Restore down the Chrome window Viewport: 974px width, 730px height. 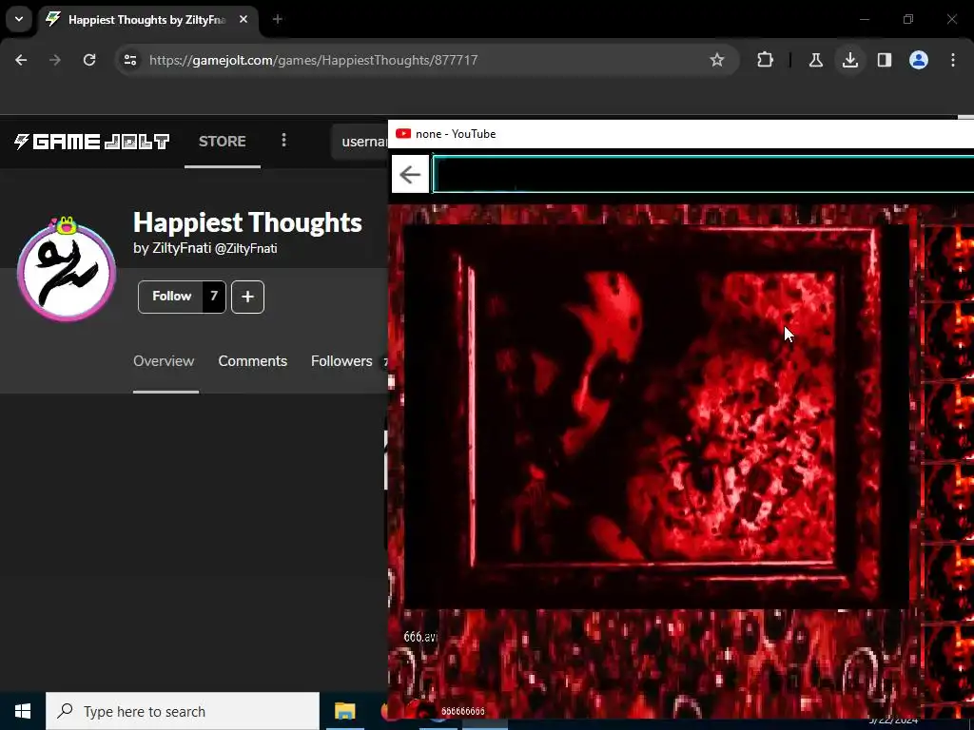click(908, 19)
